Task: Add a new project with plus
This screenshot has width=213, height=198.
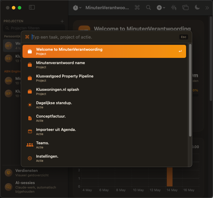Action: point(62,21)
